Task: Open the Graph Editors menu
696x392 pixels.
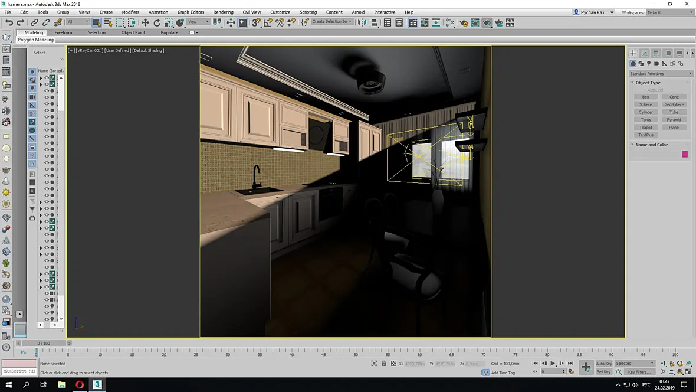Action: 191,12
